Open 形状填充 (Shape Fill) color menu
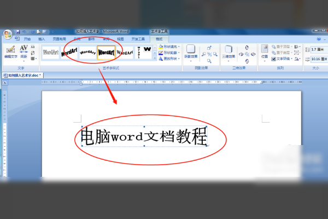The height and width of the screenshot is (219, 328). (x=169, y=47)
